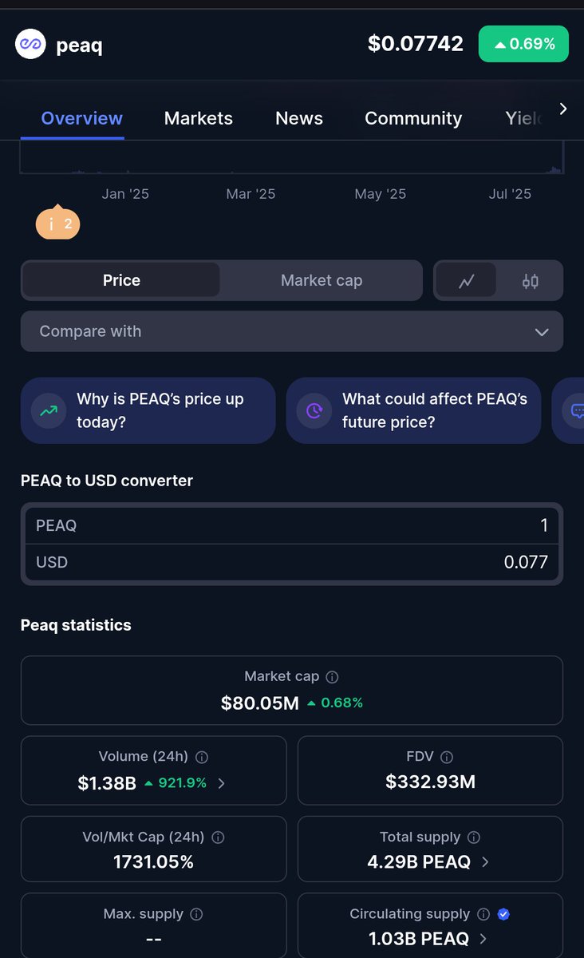
Task: Click the Total supply info icon
Action: [474, 837]
